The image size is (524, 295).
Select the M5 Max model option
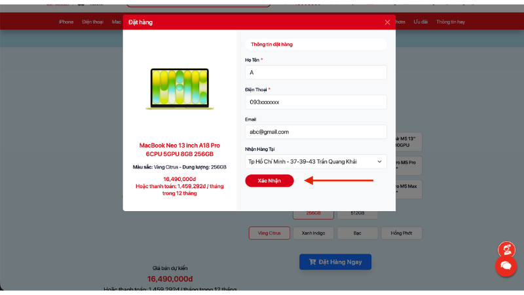click(409, 189)
